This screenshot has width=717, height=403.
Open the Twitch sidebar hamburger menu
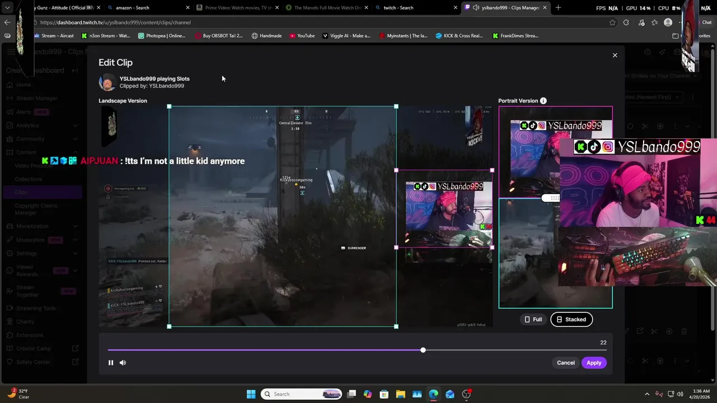11,52
